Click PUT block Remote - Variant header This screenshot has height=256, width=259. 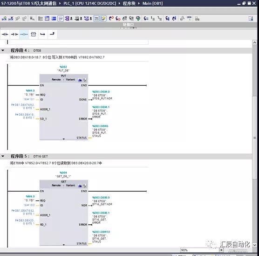(x=63, y=80)
